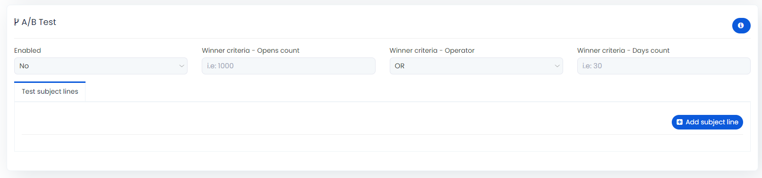Image resolution: width=762 pixels, height=178 pixels.
Task: Select the Test subject lines tab
Action: click(x=50, y=91)
